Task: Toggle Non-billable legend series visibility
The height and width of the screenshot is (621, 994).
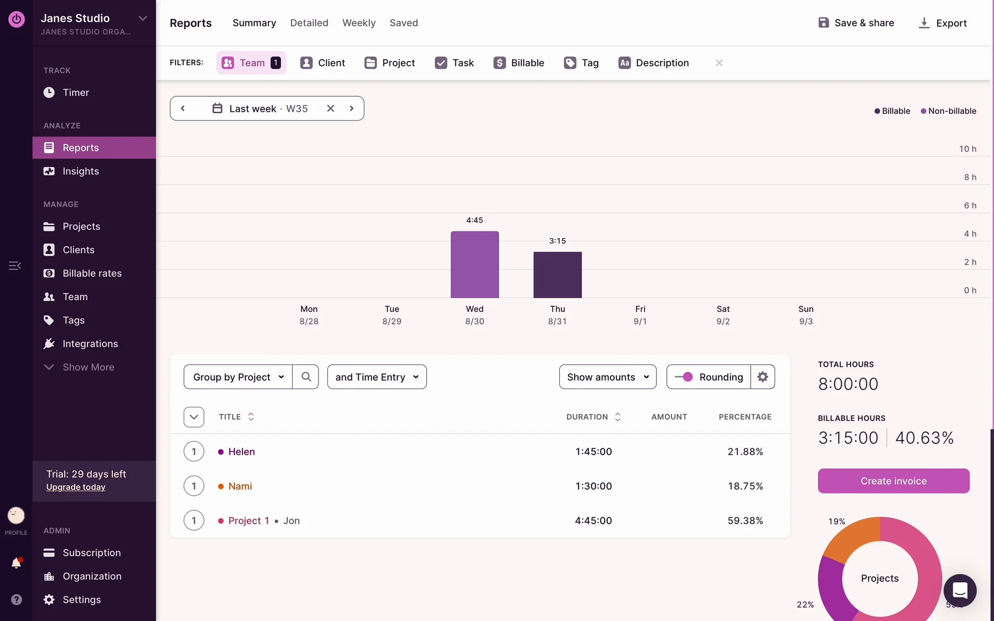Action: tap(948, 111)
